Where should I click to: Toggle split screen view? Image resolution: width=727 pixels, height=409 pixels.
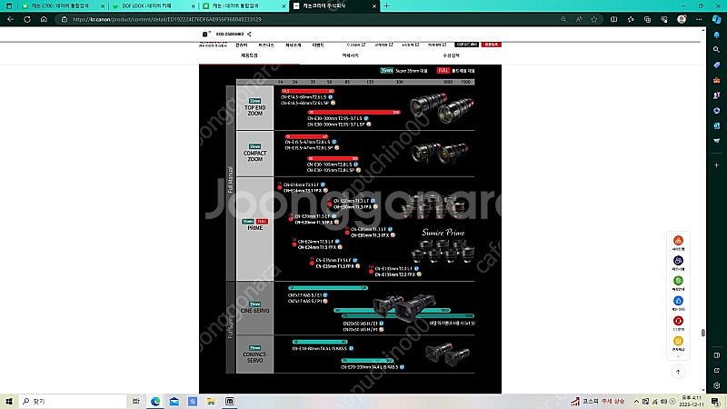click(614, 19)
